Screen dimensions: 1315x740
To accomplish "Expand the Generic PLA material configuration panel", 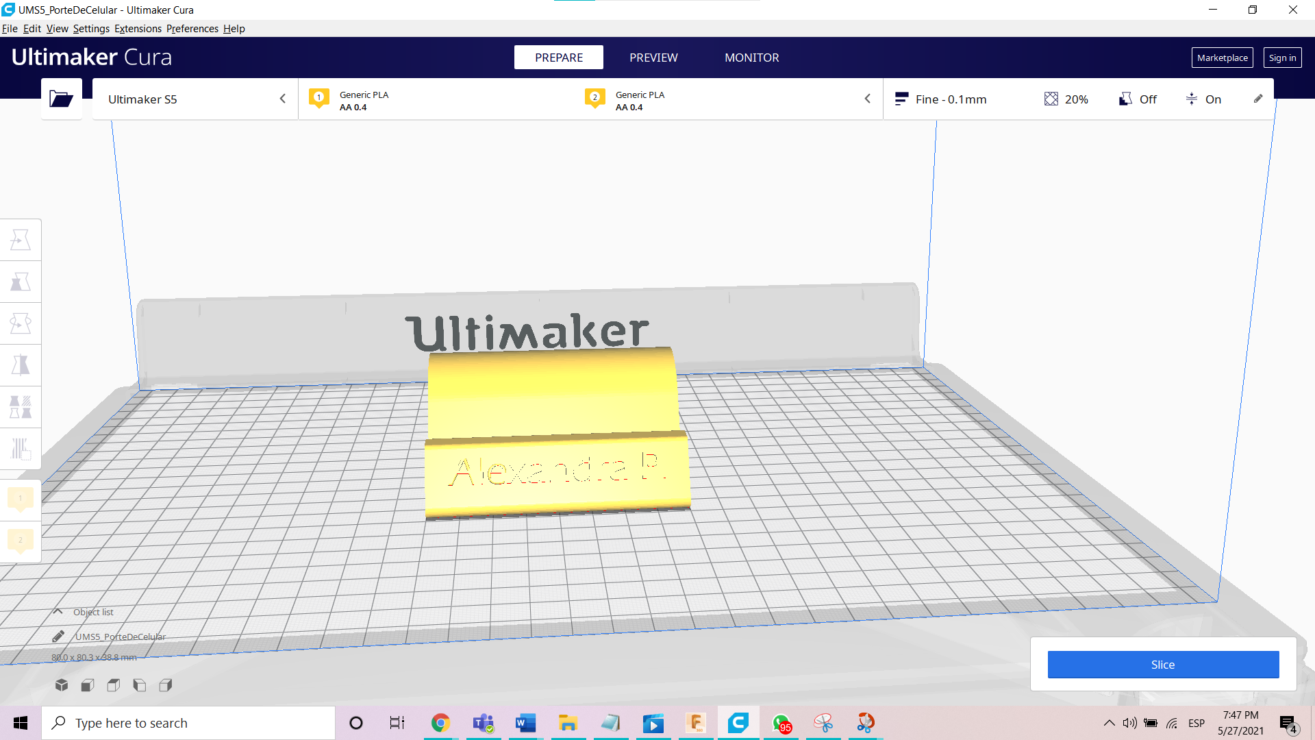I will click(x=589, y=99).
